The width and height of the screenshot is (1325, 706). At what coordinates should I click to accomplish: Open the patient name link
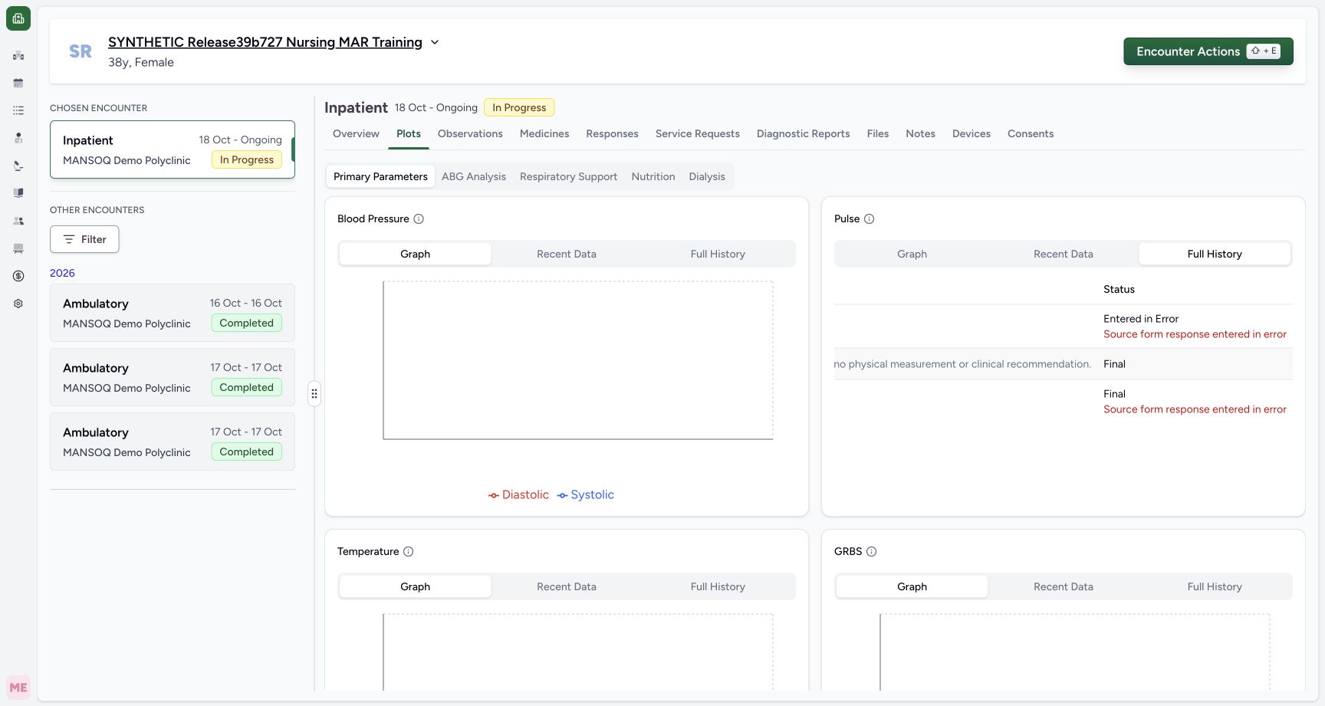(265, 42)
